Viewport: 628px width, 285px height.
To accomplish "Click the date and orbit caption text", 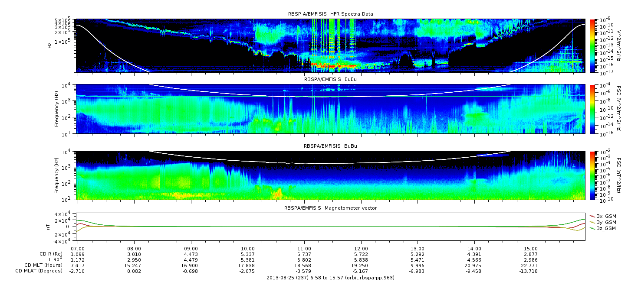I will click(x=331, y=277).
